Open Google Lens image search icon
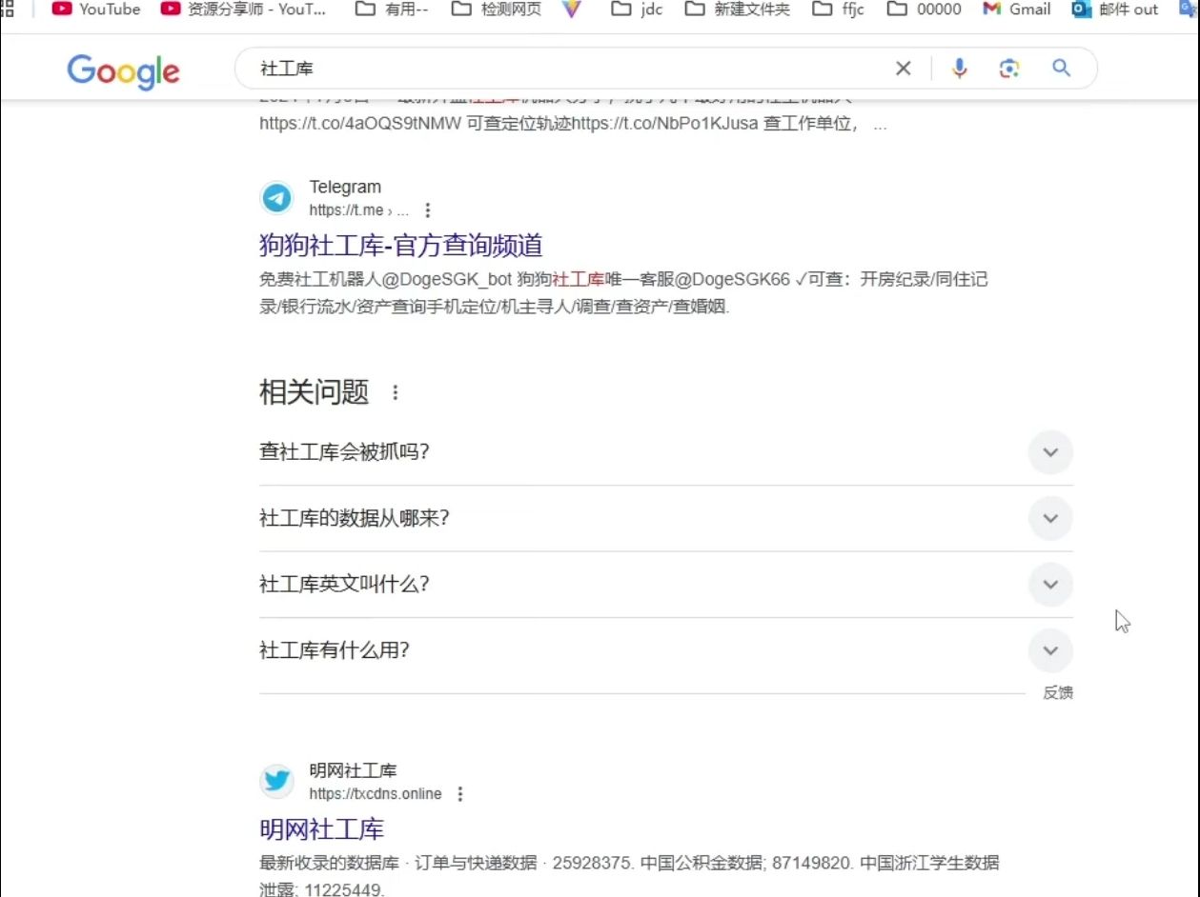This screenshot has width=1200, height=897. point(1009,68)
